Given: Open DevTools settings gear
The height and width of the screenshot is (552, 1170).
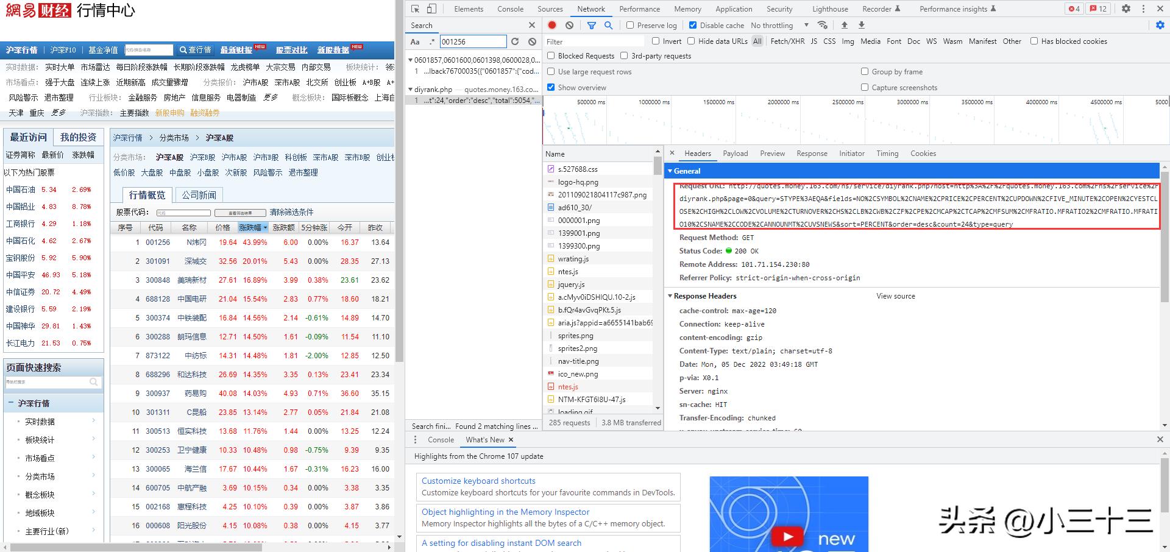Looking at the screenshot, I should [x=1126, y=9].
